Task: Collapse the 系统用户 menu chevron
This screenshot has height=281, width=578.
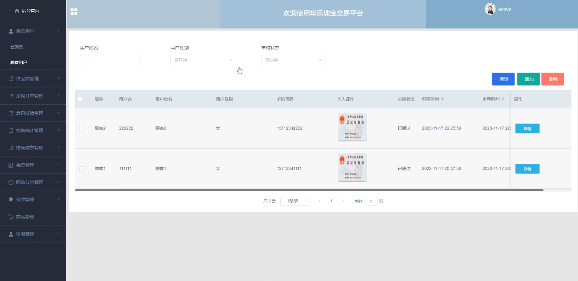Action: (58, 31)
